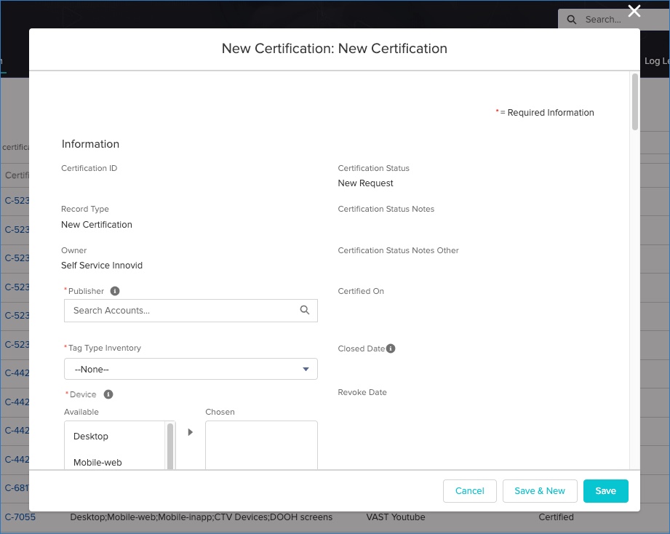Click the dialog's vertical scrollbar thumb
Image resolution: width=670 pixels, height=534 pixels.
(635, 102)
